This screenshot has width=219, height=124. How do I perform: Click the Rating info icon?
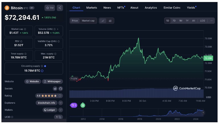coord(60,96)
